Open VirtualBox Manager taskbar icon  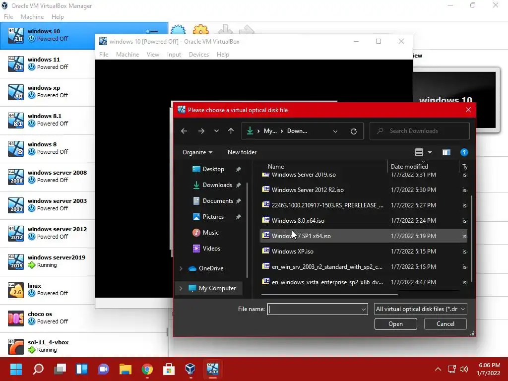pos(190,369)
